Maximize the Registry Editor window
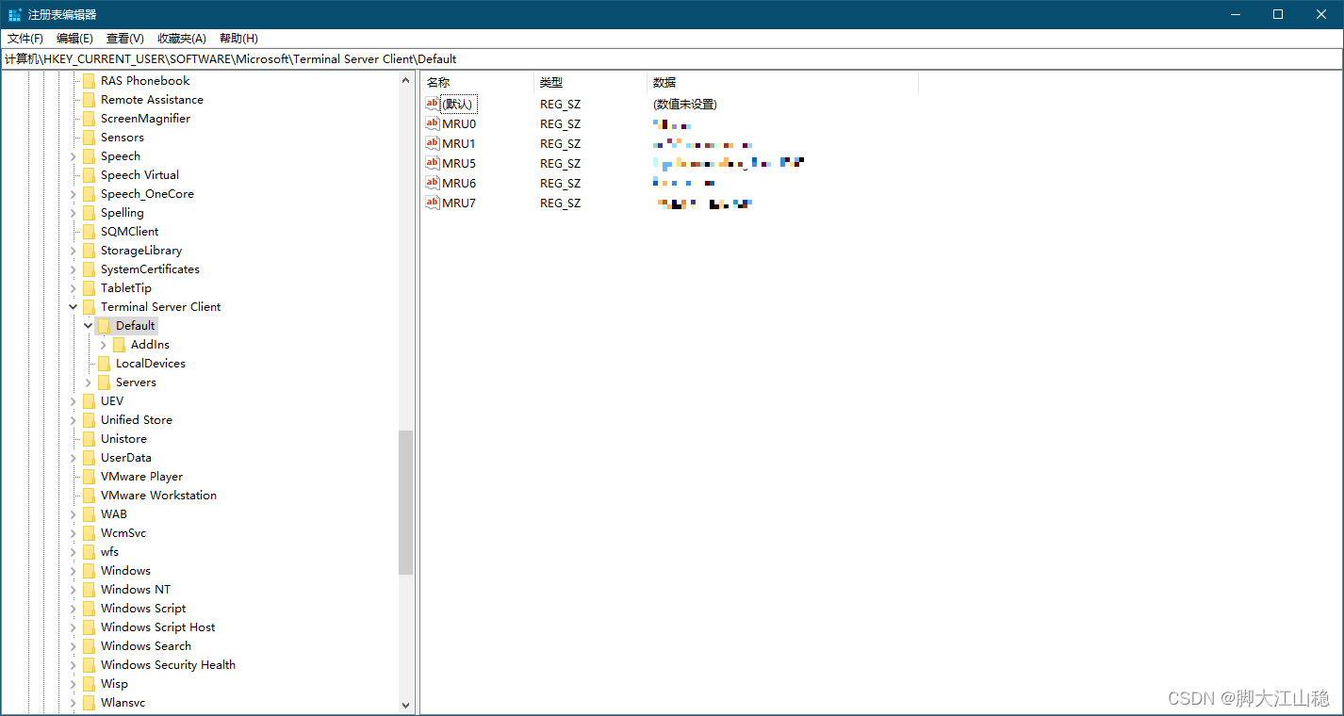 click(1278, 14)
